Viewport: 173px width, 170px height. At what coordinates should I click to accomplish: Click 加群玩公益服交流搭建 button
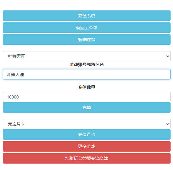pyautogui.click(x=87, y=158)
